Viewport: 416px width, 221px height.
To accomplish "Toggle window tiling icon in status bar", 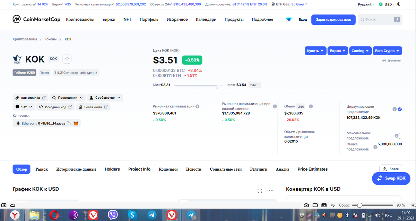I will tap(315, 205).
